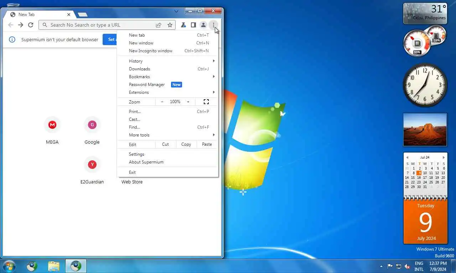The image size is (456, 273).
Task: Enter fullscreen mode icon
Action: pos(206,102)
